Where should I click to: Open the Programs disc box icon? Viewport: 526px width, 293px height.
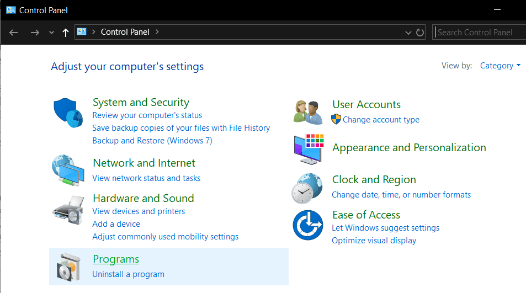69,267
